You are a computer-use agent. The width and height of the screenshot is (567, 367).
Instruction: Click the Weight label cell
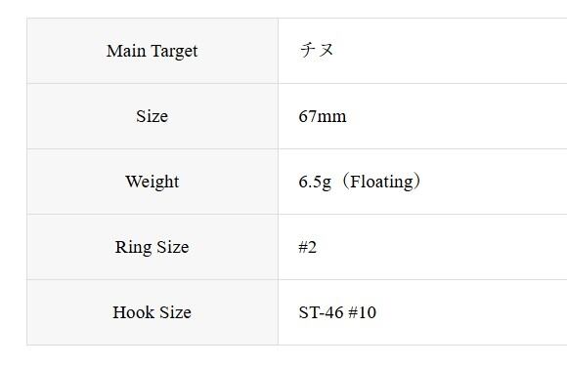pyautogui.click(x=153, y=182)
